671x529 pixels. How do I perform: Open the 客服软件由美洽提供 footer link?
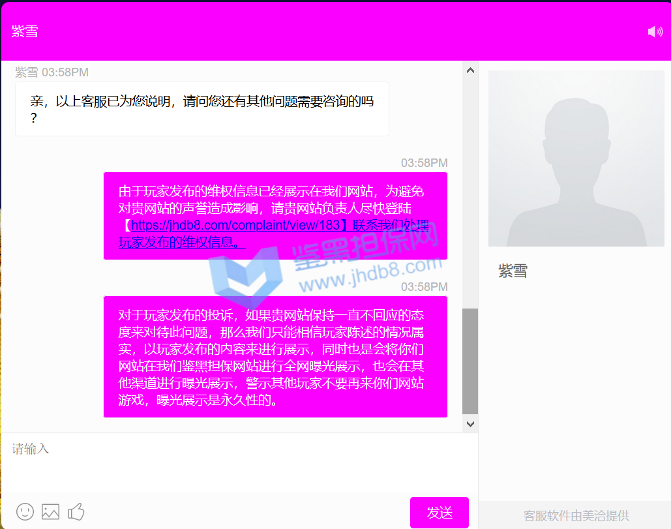pyautogui.click(x=576, y=515)
